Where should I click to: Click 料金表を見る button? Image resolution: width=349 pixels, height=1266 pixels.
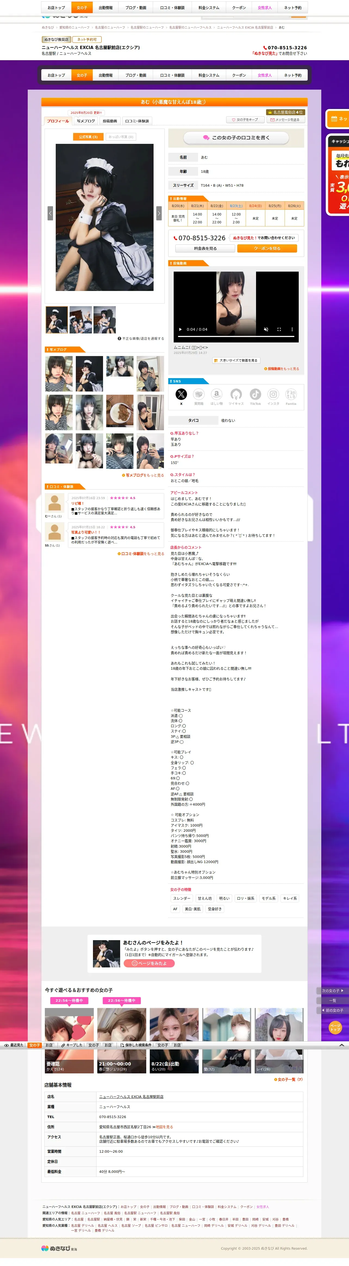(x=205, y=249)
